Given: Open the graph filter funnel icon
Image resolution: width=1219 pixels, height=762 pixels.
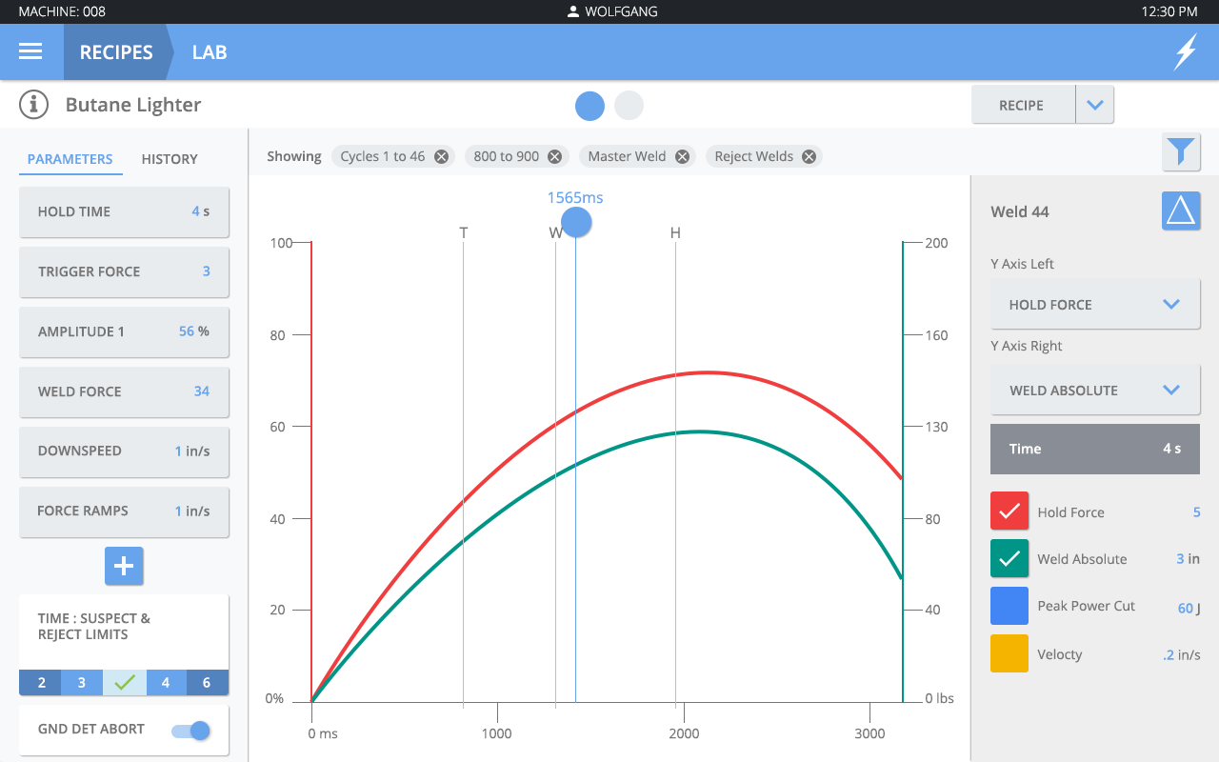Looking at the screenshot, I should click(1180, 151).
